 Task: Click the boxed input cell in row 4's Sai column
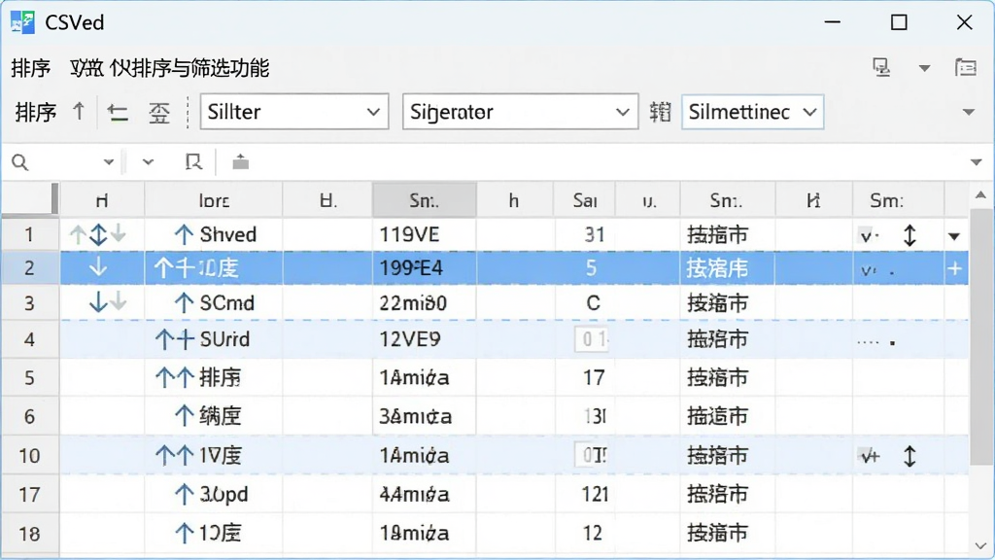[x=592, y=339]
